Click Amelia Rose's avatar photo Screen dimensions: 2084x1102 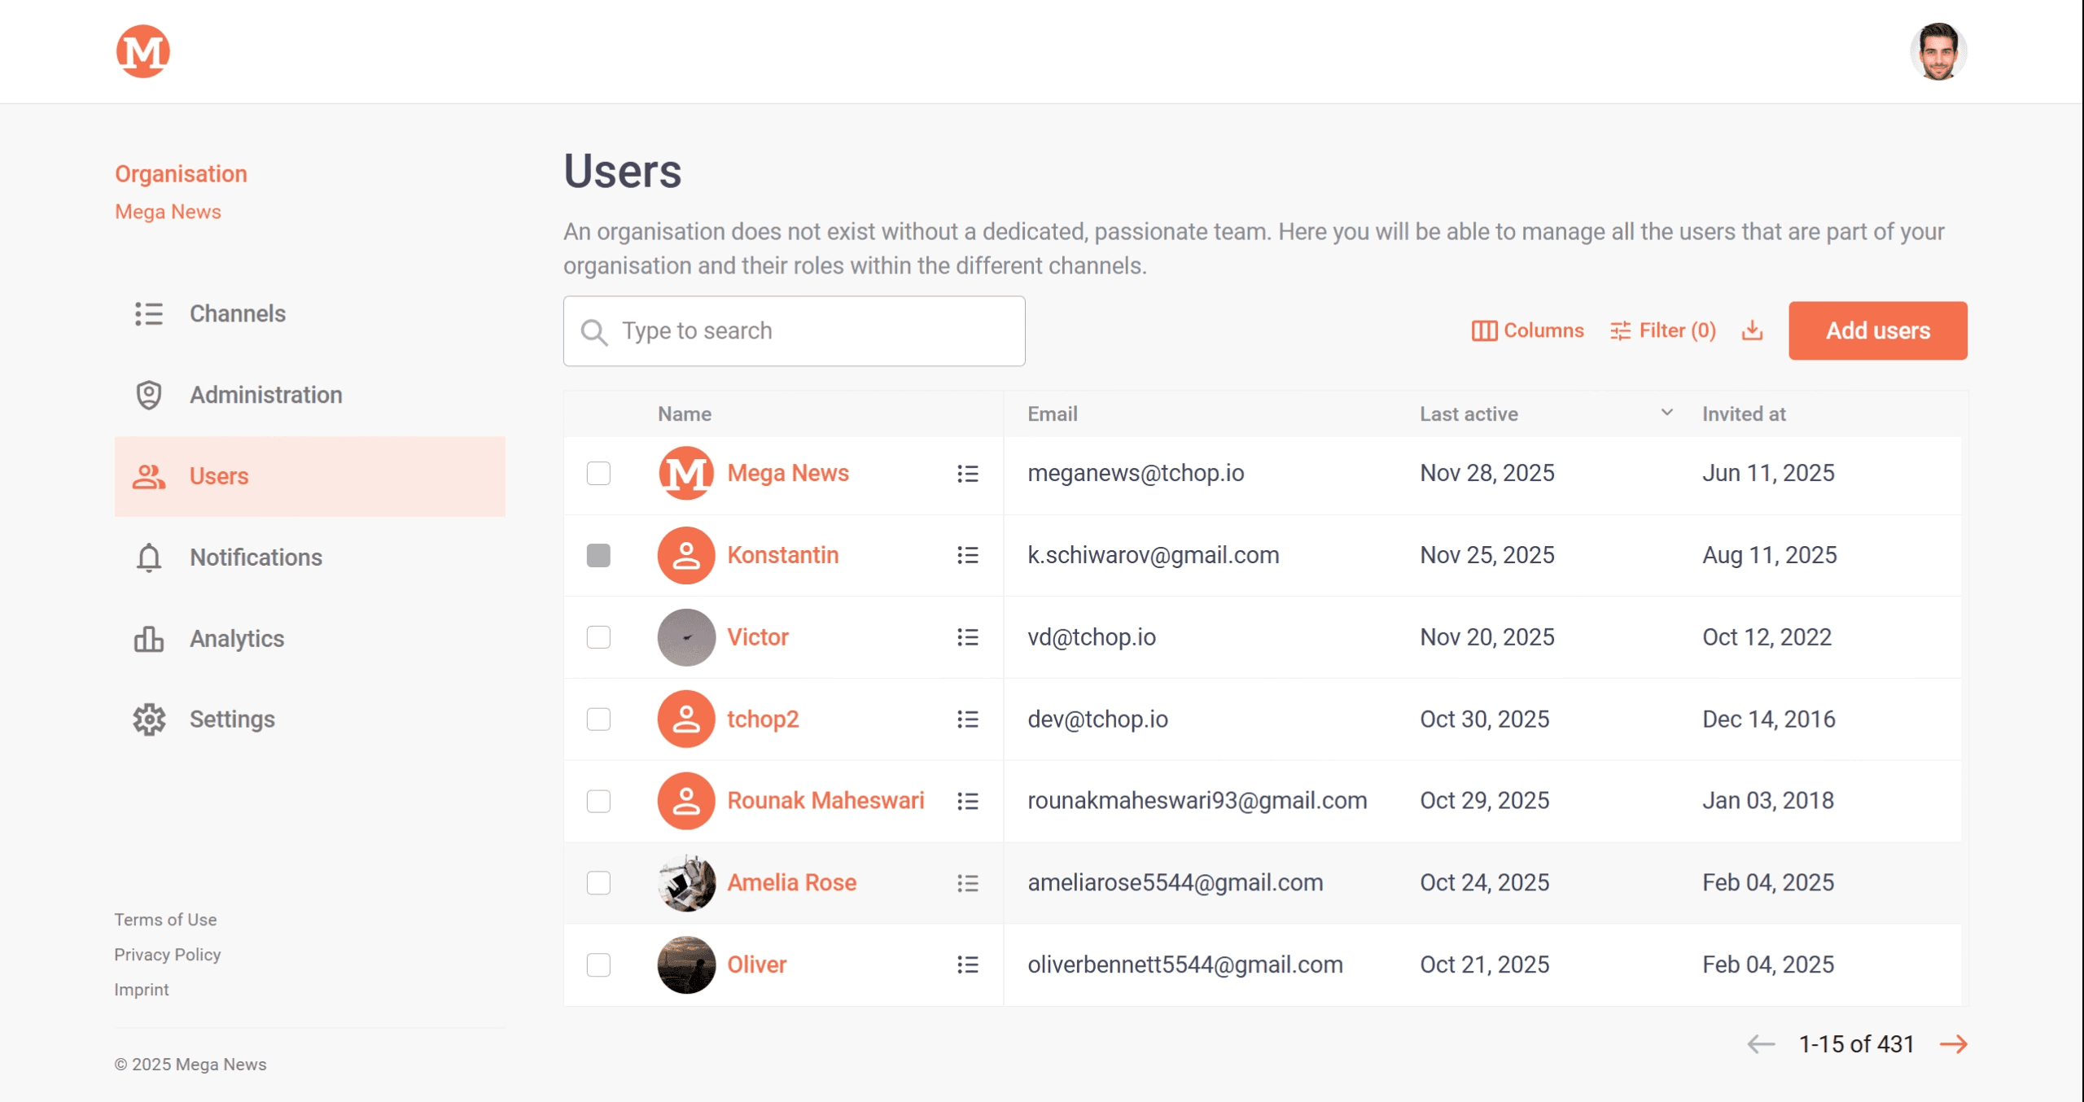[686, 882]
